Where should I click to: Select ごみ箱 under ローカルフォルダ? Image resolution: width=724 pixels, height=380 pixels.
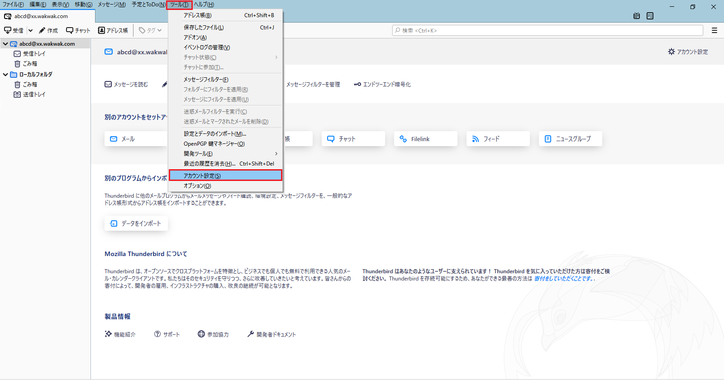point(26,84)
